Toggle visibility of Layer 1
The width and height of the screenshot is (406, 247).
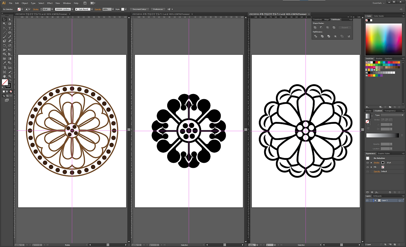[367, 200]
